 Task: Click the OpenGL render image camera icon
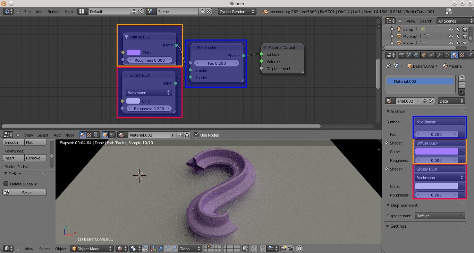[x=284, y=248]
